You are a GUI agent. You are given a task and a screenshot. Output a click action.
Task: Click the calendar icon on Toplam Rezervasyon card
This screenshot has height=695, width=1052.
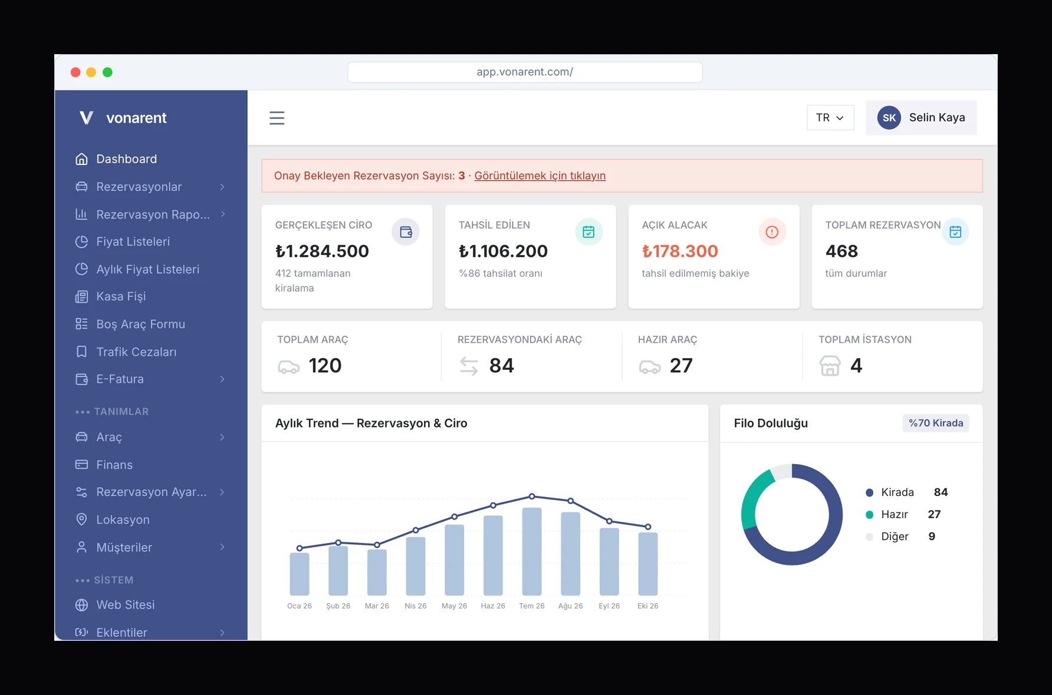955,232
